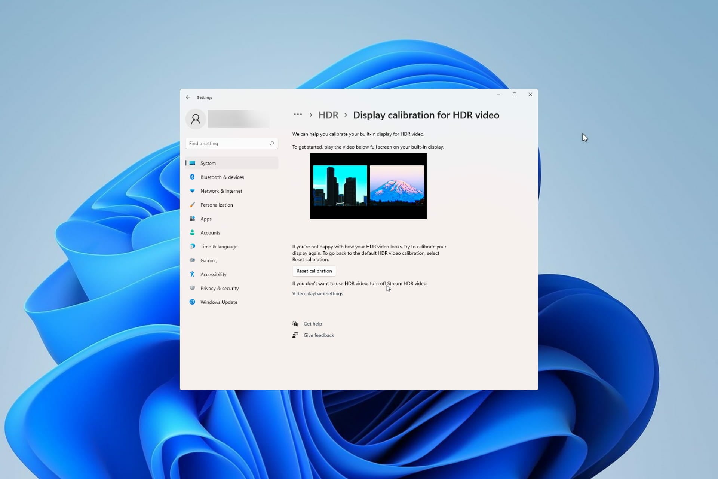
Task: Select the Network & internet icon
Action: coord(192,191)
